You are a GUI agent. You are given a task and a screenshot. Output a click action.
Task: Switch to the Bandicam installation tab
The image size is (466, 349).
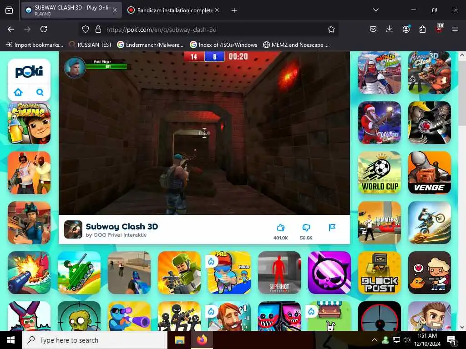174,10
